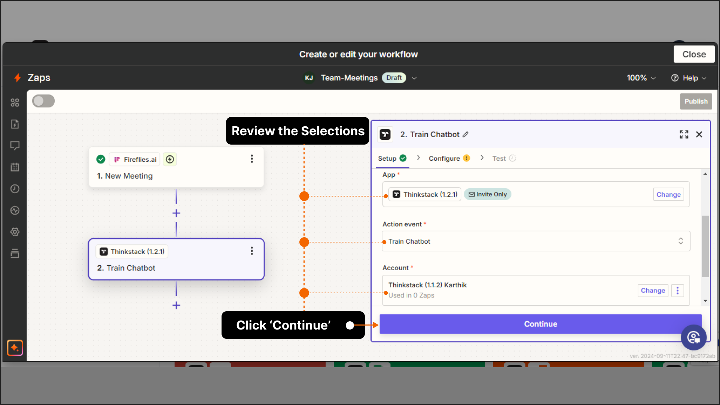Viewport: 720px width, 405px height.
Task: Open the settings gear icon in sidebar
Action: (x=15, y=232)
